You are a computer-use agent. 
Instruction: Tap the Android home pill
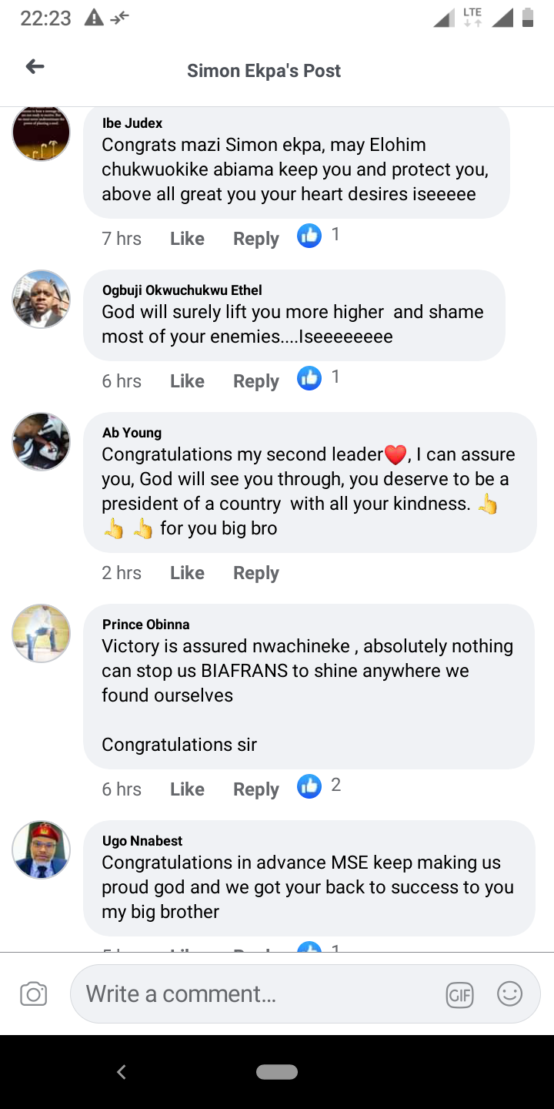click(277, 1072)
